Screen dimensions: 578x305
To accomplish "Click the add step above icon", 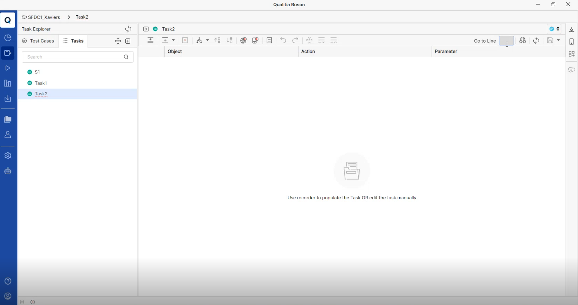I will pos(151,41).
